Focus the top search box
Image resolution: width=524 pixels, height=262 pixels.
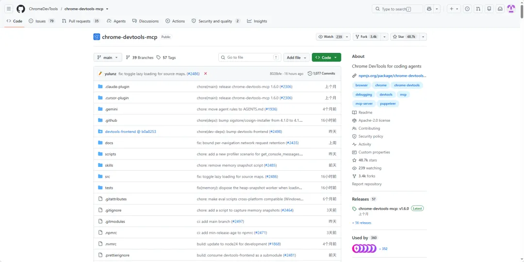click(x=397, y=9)
